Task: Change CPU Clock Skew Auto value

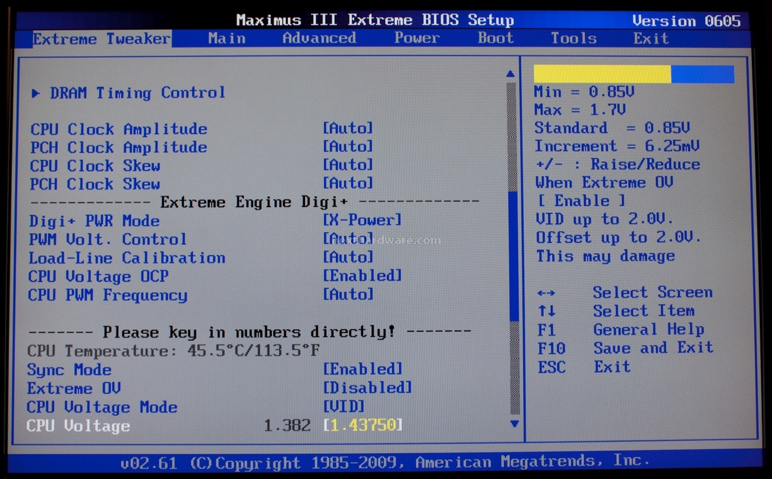Action: coord(348,165)
